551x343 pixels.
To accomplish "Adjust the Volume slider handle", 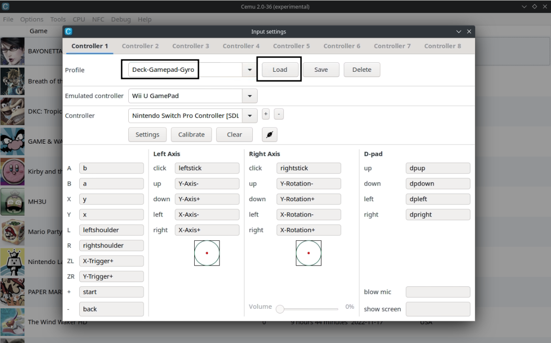I will (280, 309).
